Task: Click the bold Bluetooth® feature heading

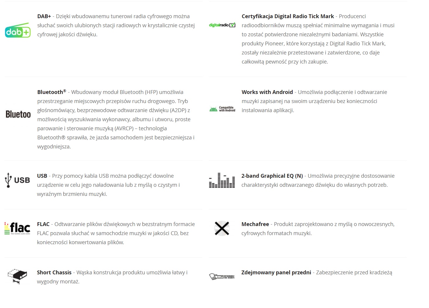Action: pyautogui.click(x=52, y=92)
